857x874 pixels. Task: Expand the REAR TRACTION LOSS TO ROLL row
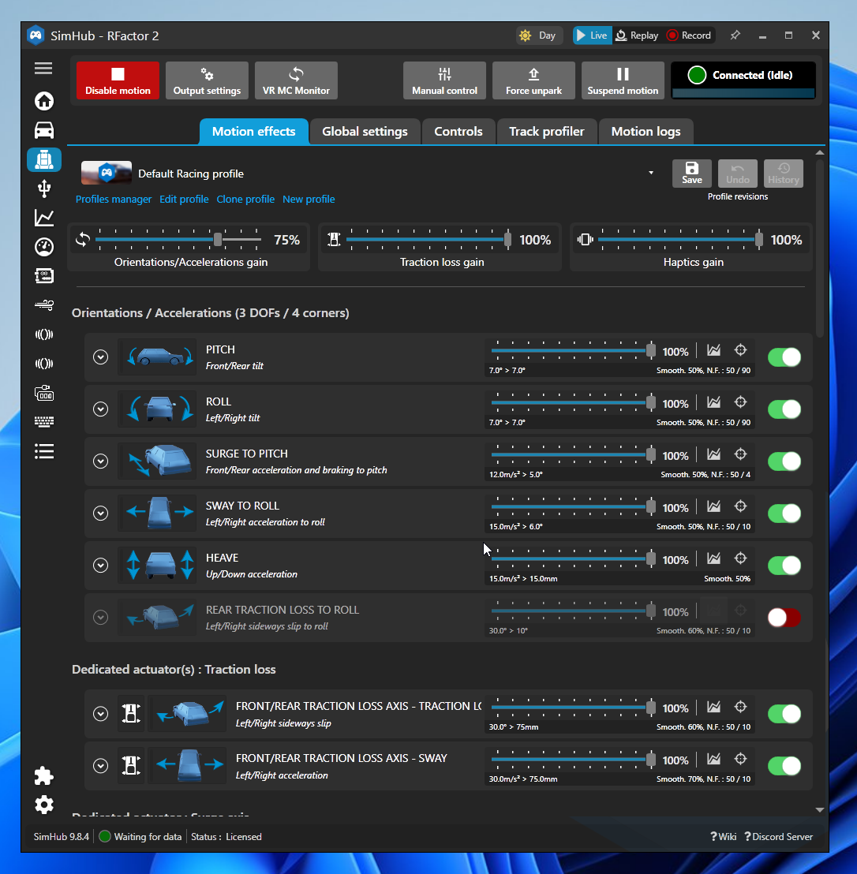click(x=100, y=617)
